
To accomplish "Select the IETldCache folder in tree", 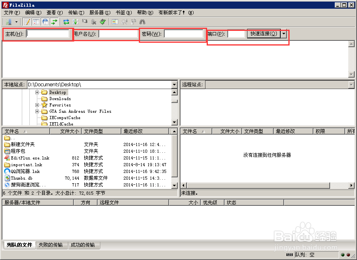I will (61, 124).
